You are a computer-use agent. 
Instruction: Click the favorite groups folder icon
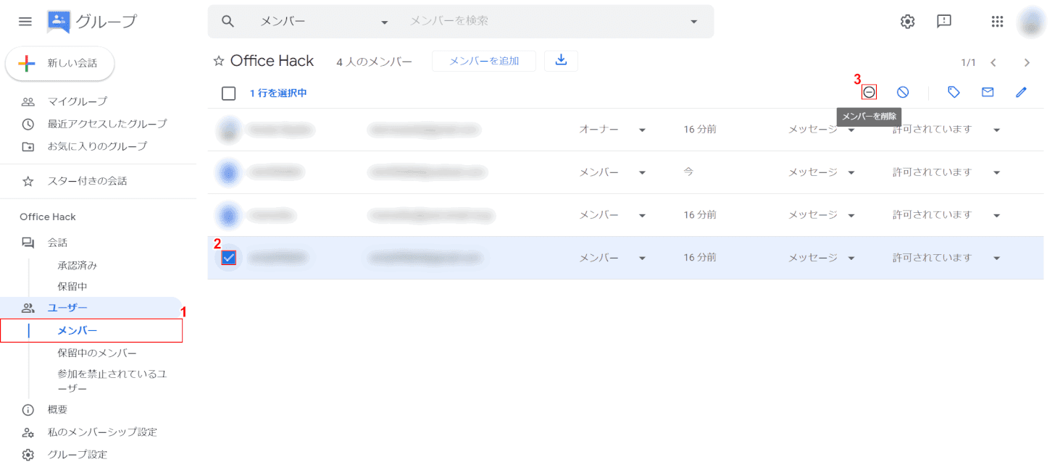[28, 146]
